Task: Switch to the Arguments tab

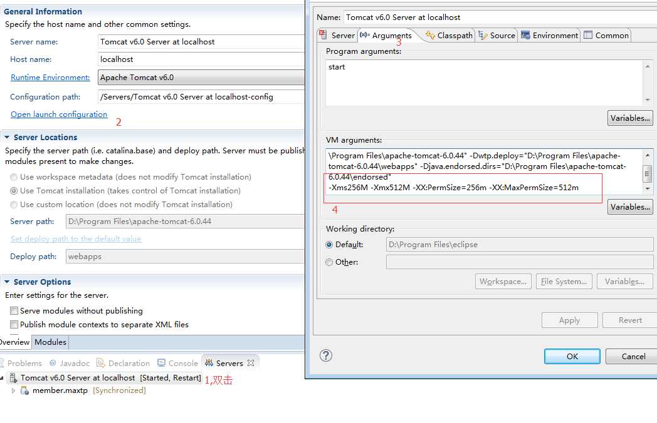Action: (386, 35)
